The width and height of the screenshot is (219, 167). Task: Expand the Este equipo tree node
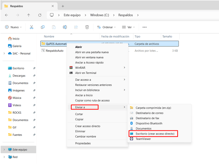point(4,150)
